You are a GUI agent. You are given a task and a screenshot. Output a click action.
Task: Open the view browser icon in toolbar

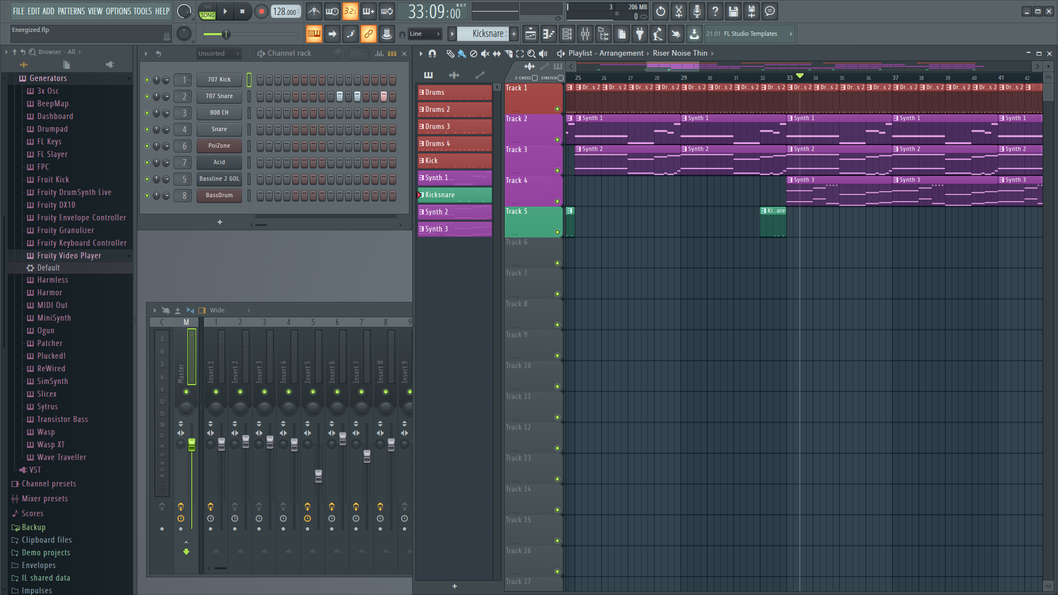coord(603,34)
